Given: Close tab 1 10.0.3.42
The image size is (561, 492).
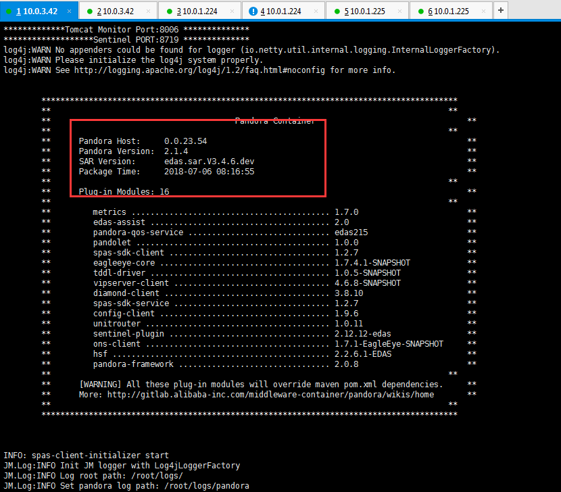Looking at the screenshot, I should 70,11.
